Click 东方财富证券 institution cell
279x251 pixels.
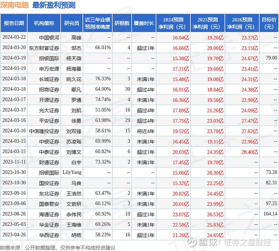(x=44, y=48)
